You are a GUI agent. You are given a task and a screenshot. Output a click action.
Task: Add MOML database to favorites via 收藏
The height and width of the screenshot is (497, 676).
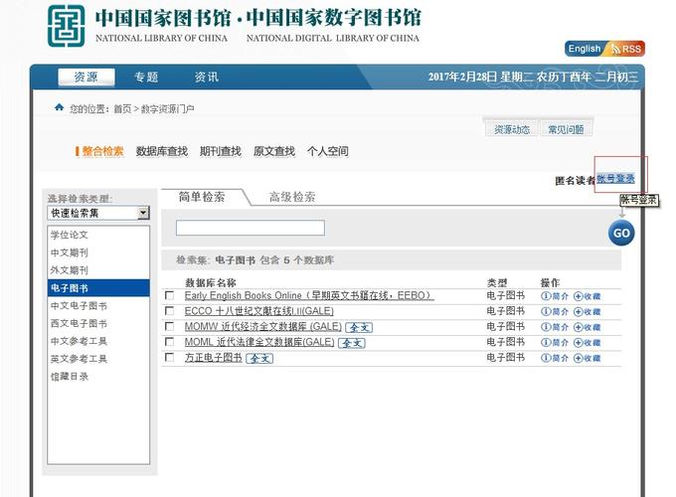point(587,342)
